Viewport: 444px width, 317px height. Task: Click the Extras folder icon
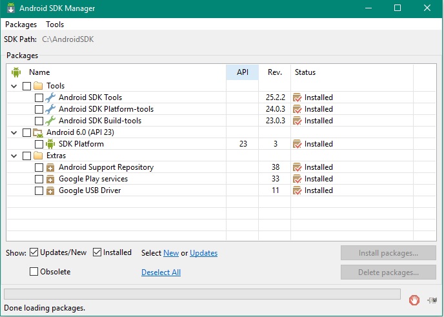38,156
